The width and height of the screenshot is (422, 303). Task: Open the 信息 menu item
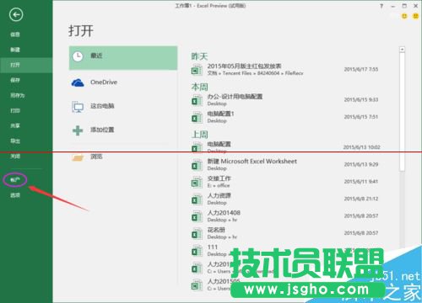coord(15,35)
